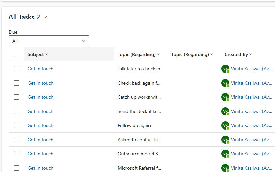Screen dimensions: 275x172
Task: Click the Catch up works topic cell
Action: [139, 97]
